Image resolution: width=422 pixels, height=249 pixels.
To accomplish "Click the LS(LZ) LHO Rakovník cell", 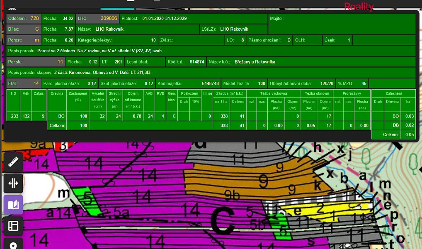I will coord(234,29).
